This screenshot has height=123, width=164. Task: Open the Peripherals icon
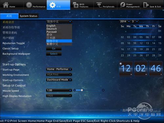tap(99, 5)
